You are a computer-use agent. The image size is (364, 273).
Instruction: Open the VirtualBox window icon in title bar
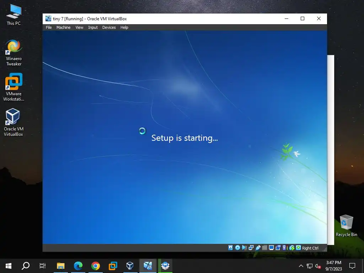pos(48,18)
